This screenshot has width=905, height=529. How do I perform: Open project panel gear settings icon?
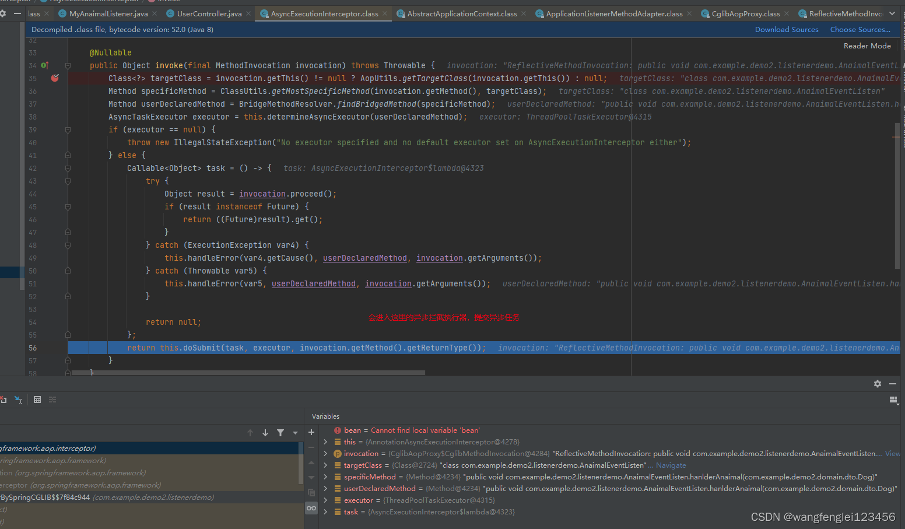pos(3,13)
